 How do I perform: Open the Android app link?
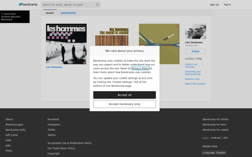[x=215, y=138]
